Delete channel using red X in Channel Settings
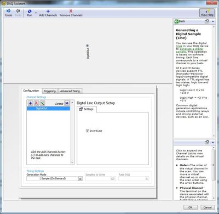Screen dimensions: 219x214 (36, 103)
